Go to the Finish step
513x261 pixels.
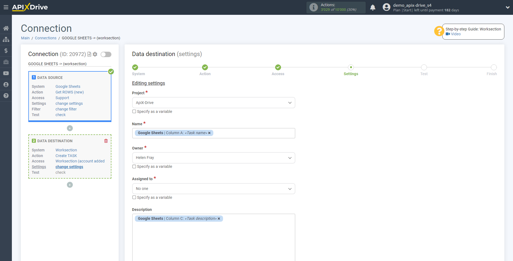pos(494,67)
